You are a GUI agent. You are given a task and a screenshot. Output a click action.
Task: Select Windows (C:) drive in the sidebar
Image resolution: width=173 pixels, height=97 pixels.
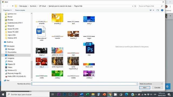tap(12, 70)
